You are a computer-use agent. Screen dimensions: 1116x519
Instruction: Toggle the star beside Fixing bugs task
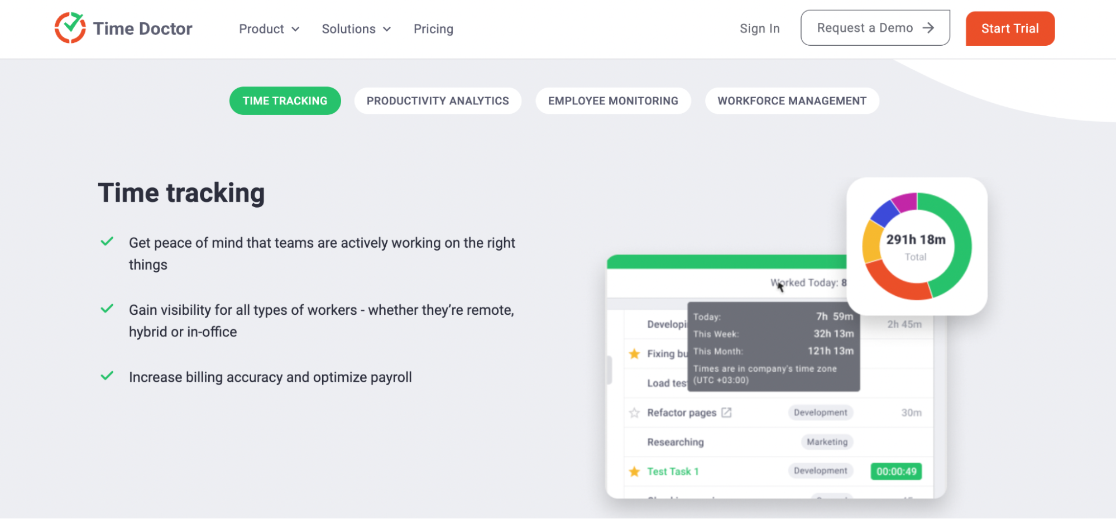click(634, 353)
